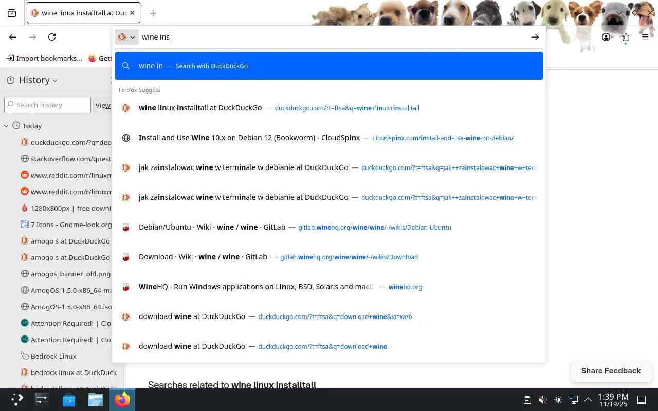Open the Extensions puzzle icon
This screenshot has width=658, height=411.
(626, 37)
